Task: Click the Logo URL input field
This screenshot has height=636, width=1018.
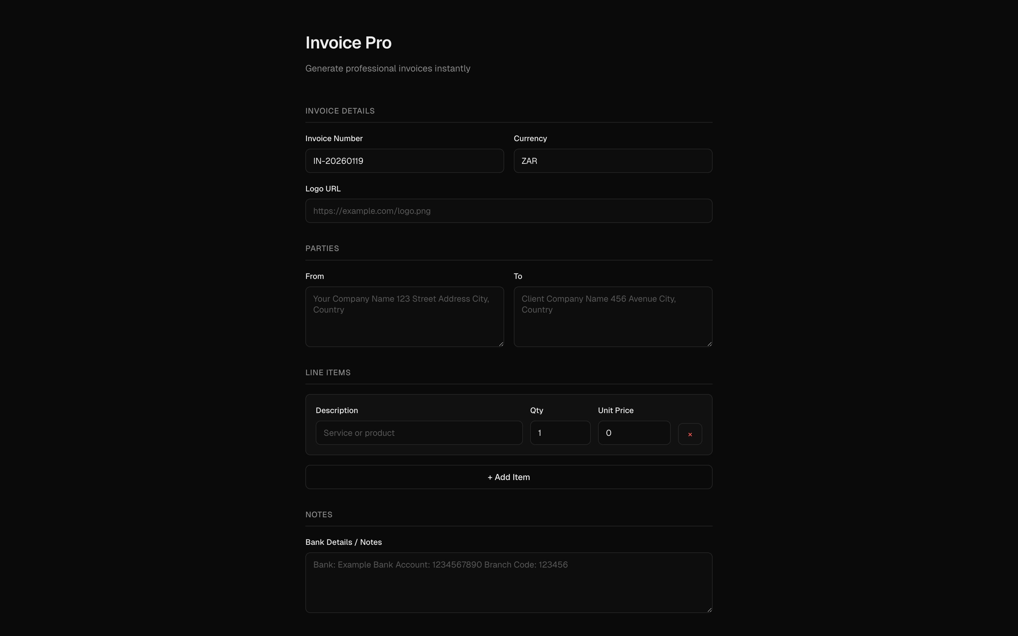Action: tap(508, 210)
